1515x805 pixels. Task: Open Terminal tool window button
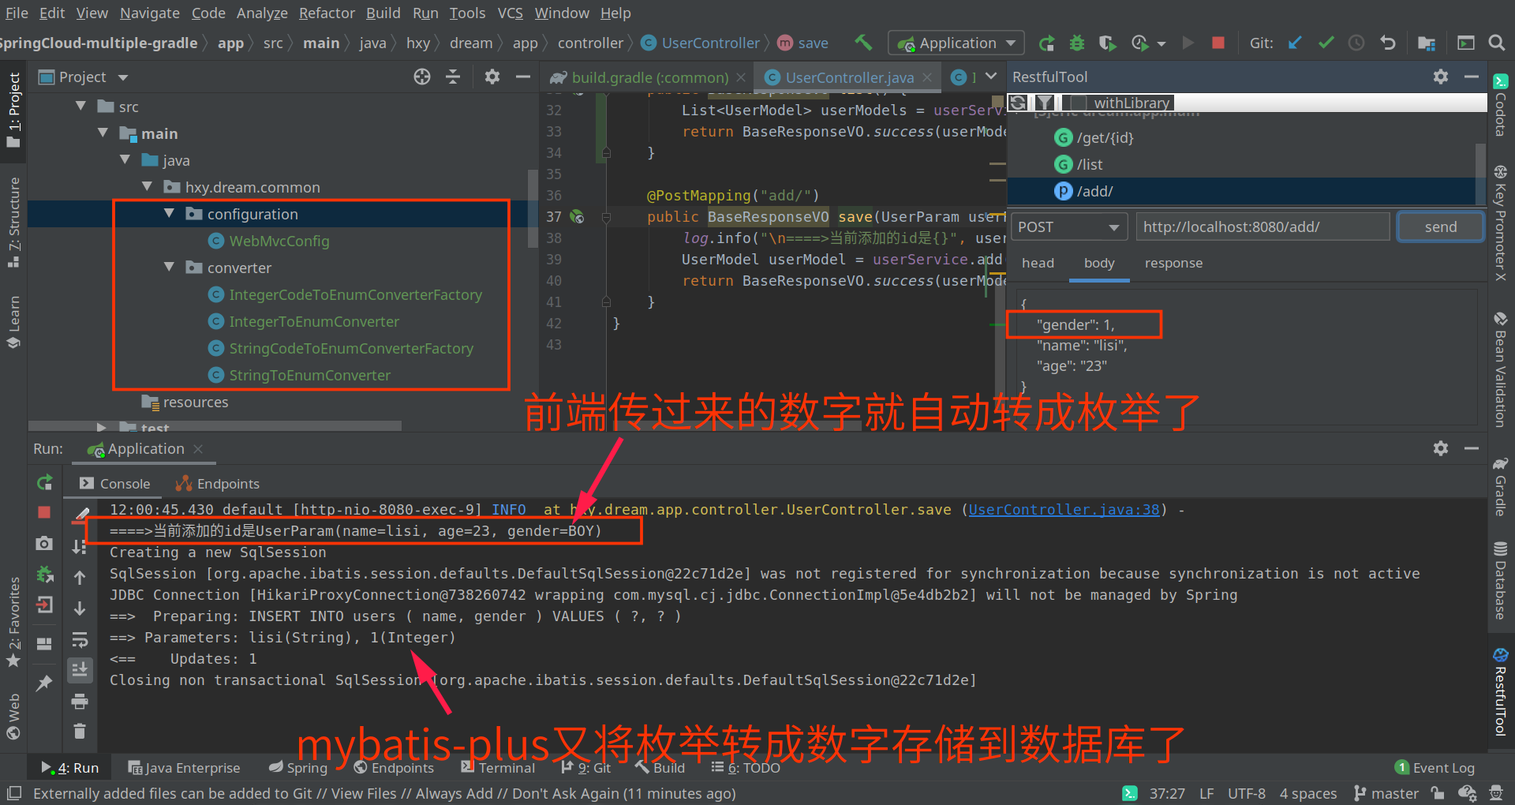(x=498, y=768)
